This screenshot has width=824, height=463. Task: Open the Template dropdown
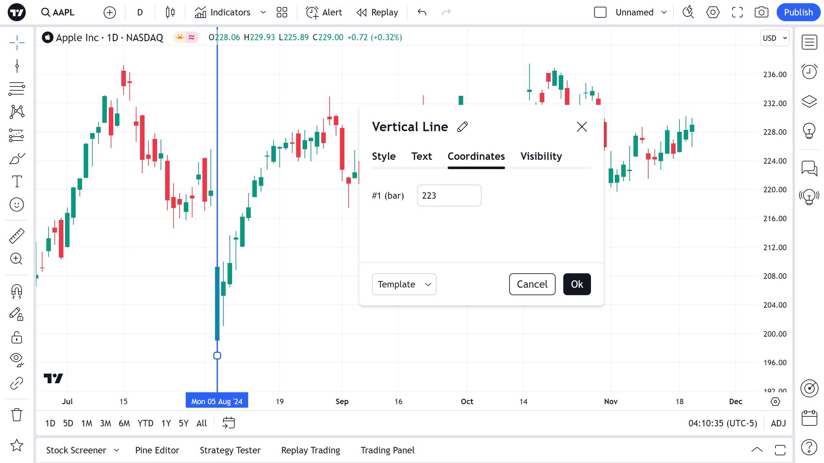404,284
